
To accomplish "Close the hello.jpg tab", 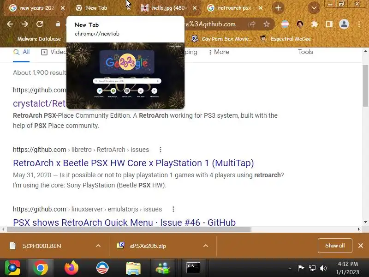I will pos(195,8).
